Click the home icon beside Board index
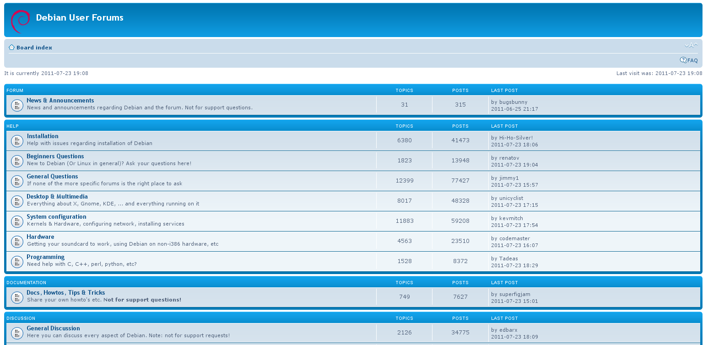Screen dimensions: 708x345 point(11,48)
